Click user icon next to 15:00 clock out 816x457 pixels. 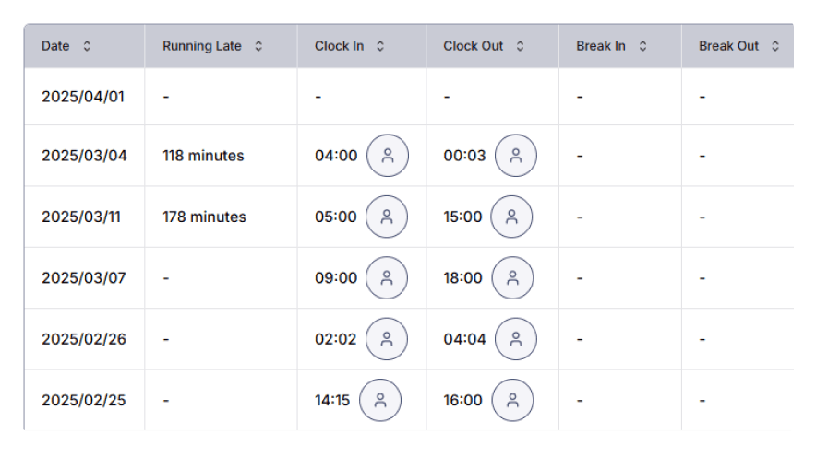tap(512, 217)
